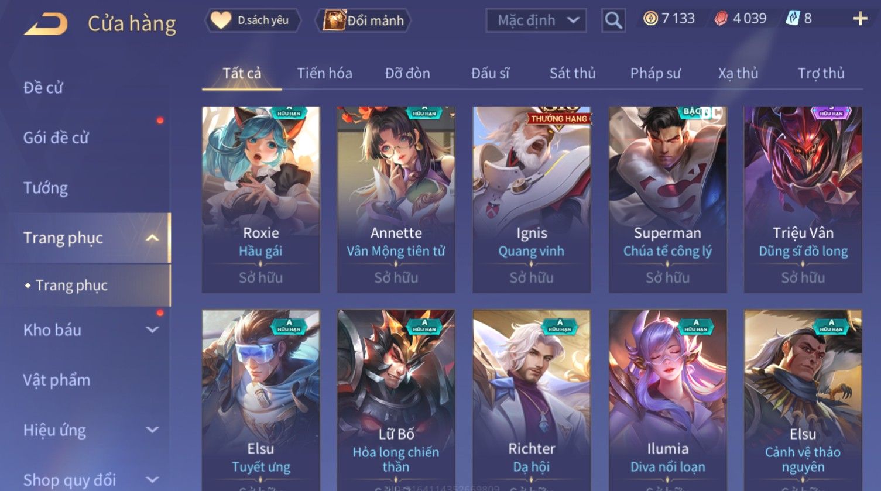Open the Mặc định sort dropdown

coord(536,20)
